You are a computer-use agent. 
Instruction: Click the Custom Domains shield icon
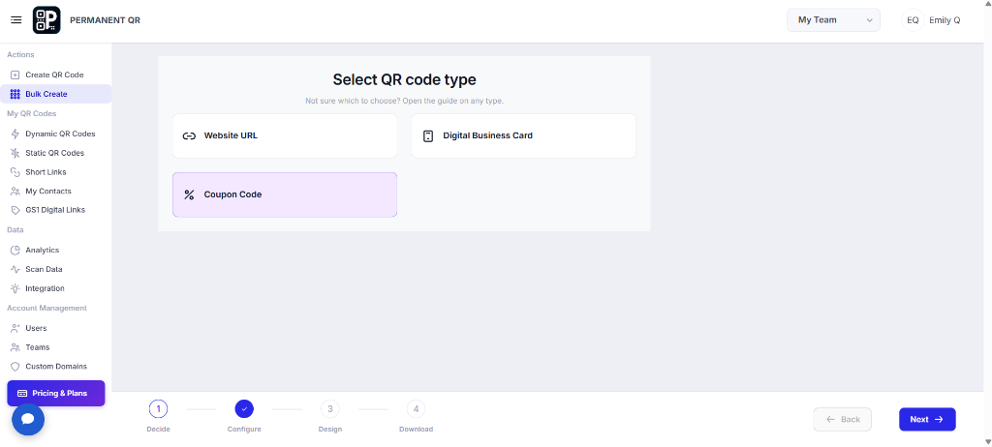[x=15, y=366]
